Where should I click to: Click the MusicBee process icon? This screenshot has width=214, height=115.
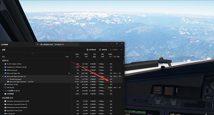[5, 84]
